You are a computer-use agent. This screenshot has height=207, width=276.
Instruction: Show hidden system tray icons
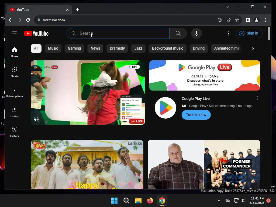(219, 201)
